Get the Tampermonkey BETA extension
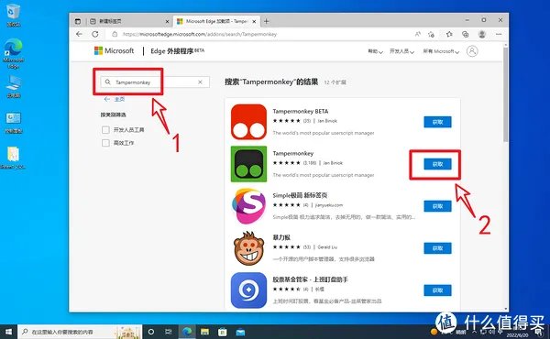This screenshot has width=550, height=339. [x=437, y=122]
